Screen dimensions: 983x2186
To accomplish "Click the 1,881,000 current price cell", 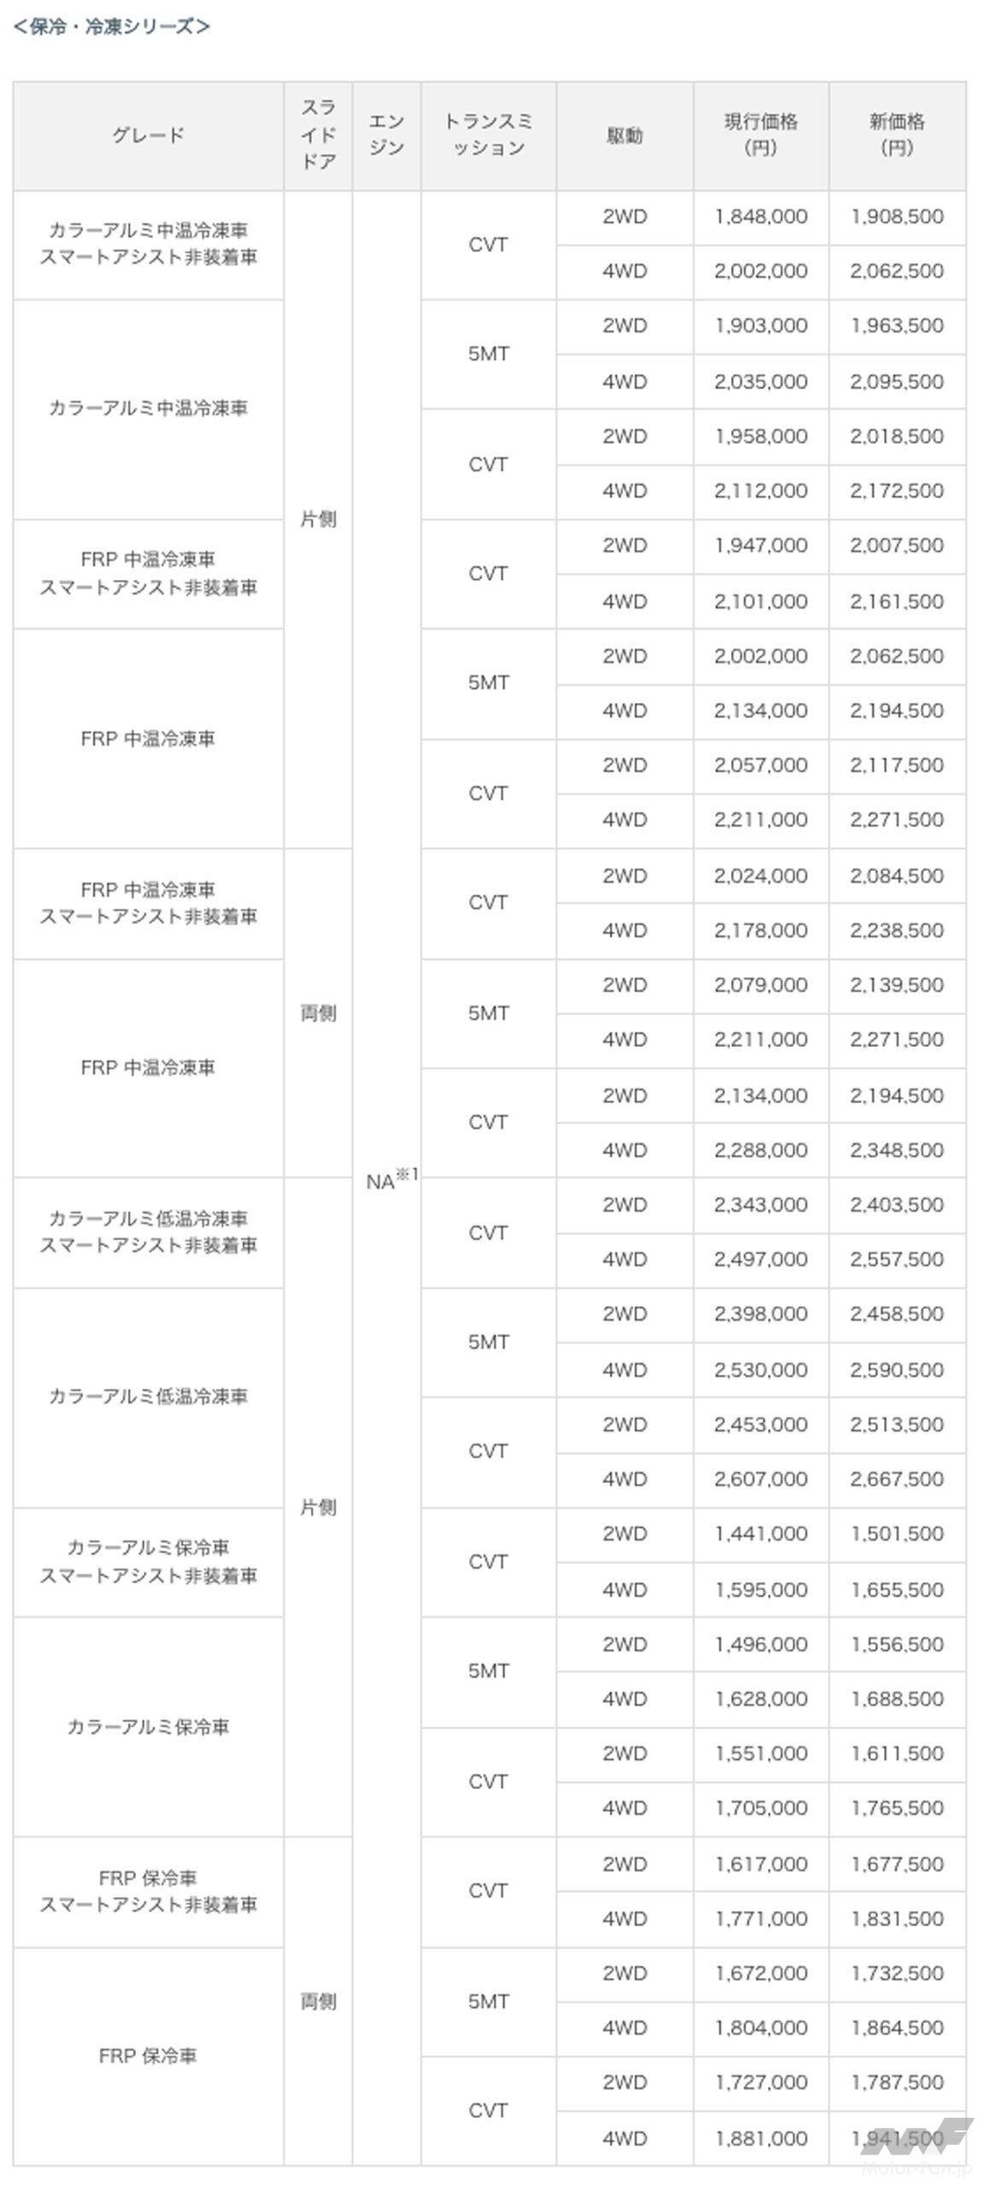I will (x=760, y=2137).
